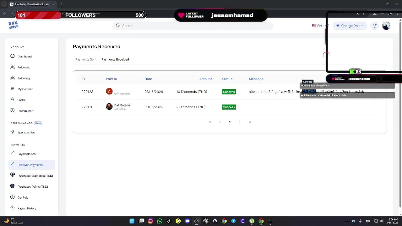This screenshot has width=402, height=226.
Task: Select page 1 in pagination
Action: click(230, 122)
